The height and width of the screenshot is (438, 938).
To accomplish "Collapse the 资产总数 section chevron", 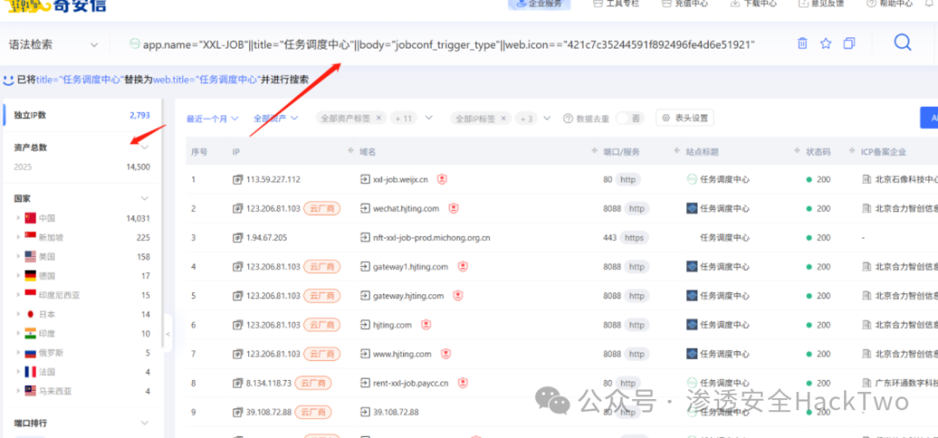I will pos(144,147).
